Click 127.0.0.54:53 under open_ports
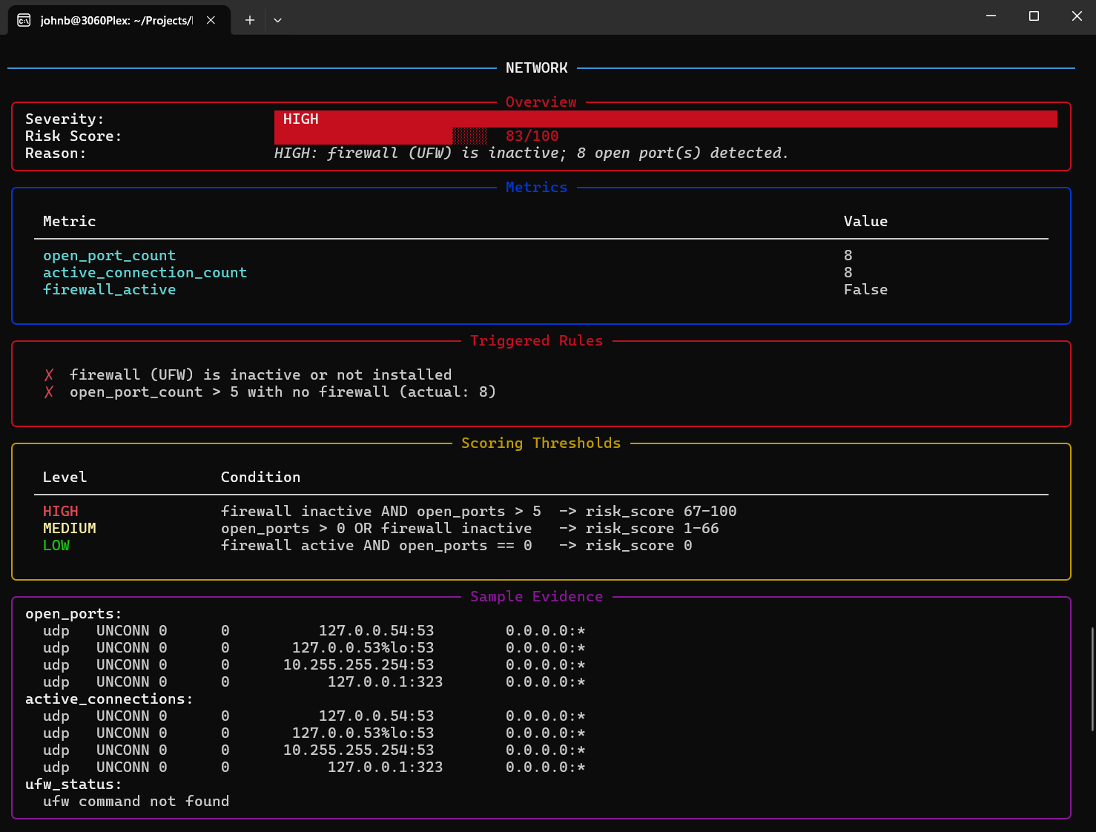1096x832 pixels. pyautogui.click(x=376, y=631)
